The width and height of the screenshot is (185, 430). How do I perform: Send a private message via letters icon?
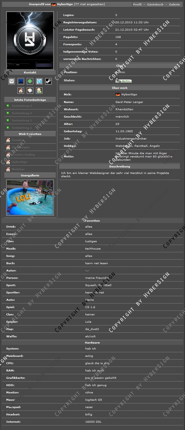(x=30, y=90)
